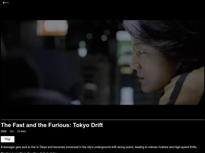Go back using the left arrow icon
The image size is (205, 153).
[6, 3]
